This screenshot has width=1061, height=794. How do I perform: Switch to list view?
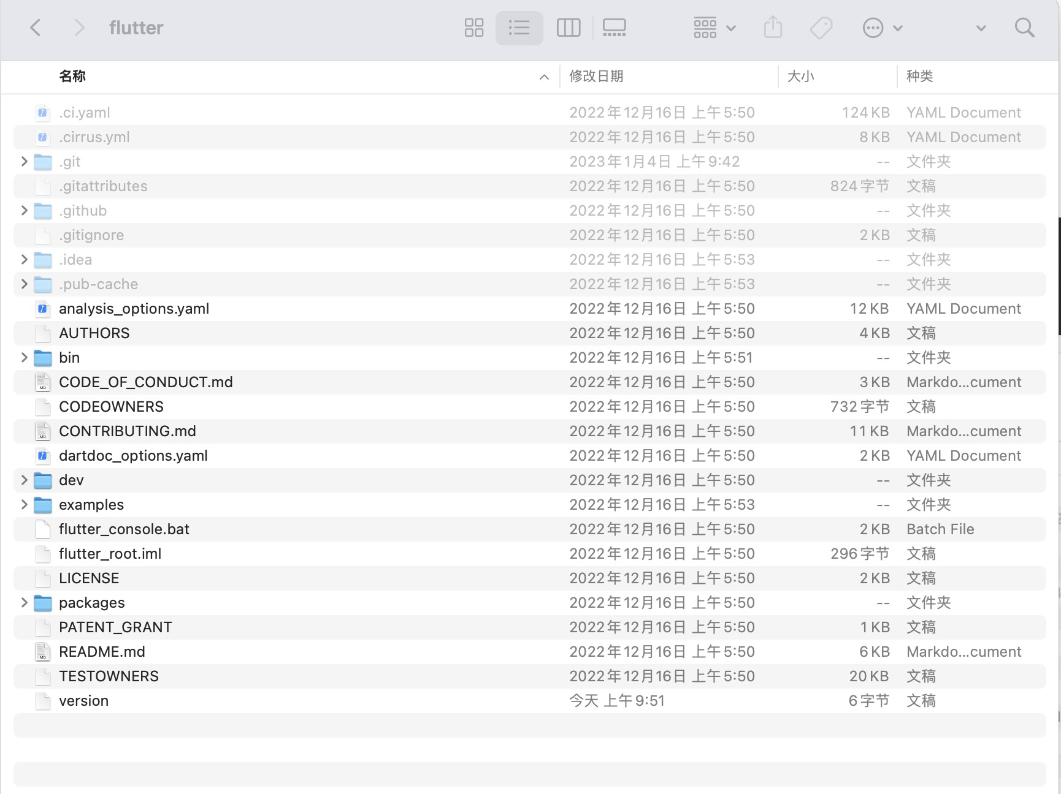(x=519, y=28)
